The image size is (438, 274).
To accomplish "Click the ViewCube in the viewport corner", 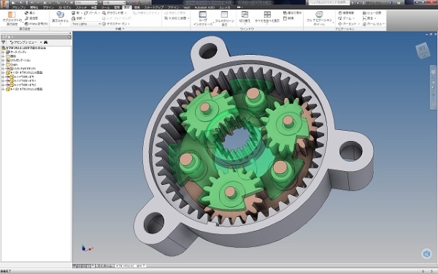I will 423,50.
